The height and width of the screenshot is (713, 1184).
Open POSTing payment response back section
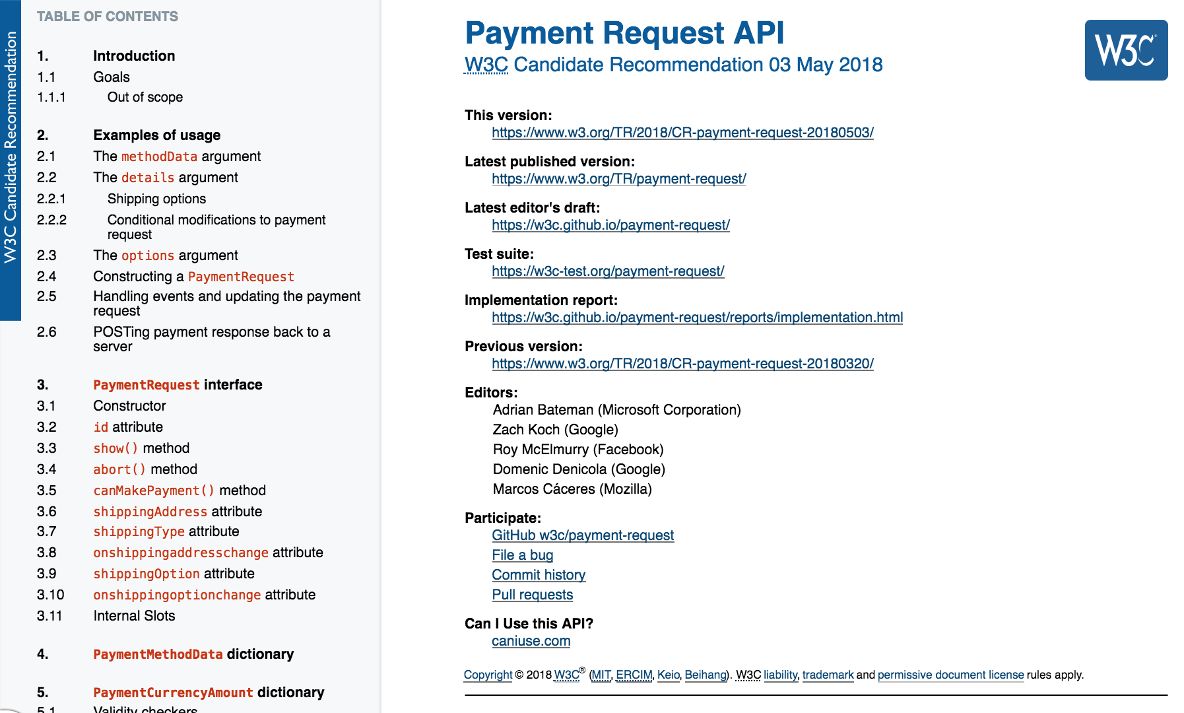coord(212,339)
